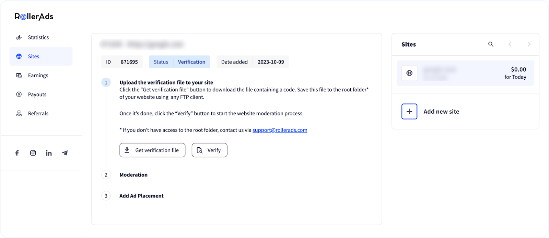
Task: Go to previous page of sites
Action: (510, 44)
